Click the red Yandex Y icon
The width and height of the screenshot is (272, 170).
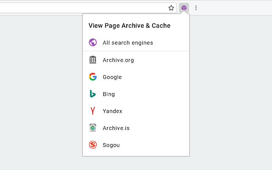click(x=93, y=110)
